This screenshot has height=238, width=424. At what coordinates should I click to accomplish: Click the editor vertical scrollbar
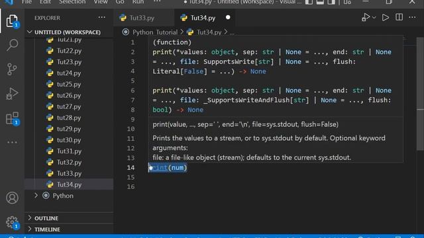click(420, 94)
